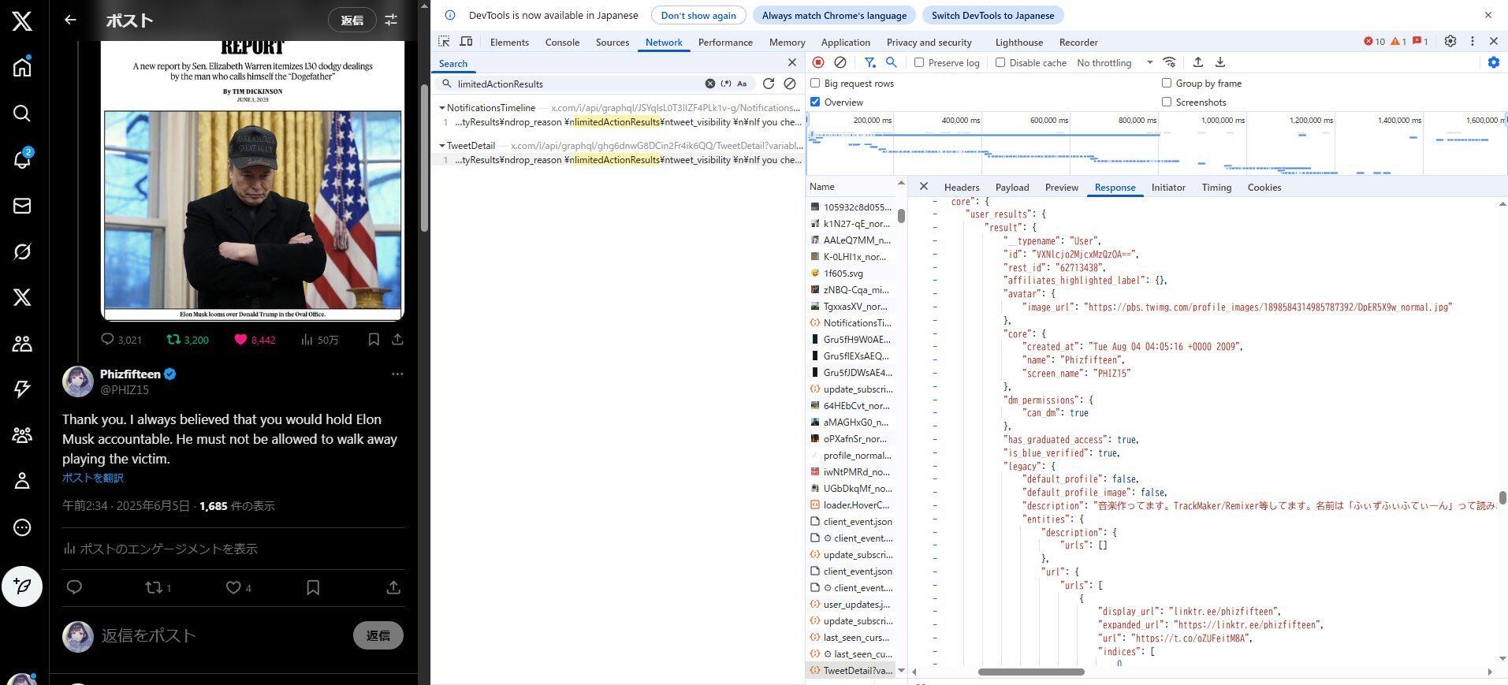Open Messages envelope icon in sidebar

pos(22,206)
